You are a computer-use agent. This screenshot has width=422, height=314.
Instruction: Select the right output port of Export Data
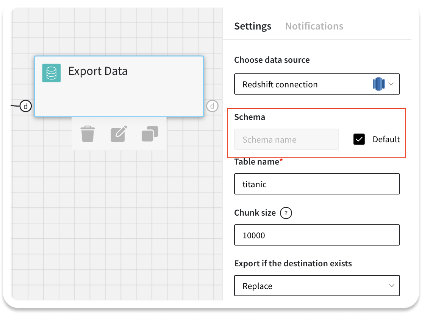point(213,106)
